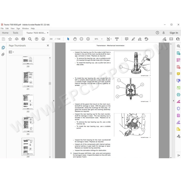Open the find text magnifier

click(30, 39)
